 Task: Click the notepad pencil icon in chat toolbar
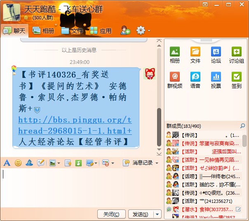click(40, 163)
